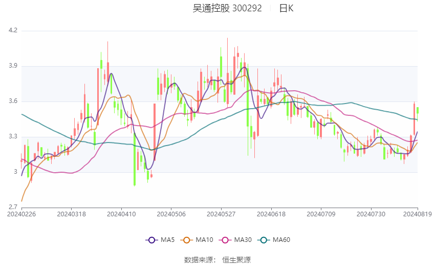Click the 20240618 date axis label
This screenshot has width=435, height=265.
pyautogui.click(x=271, y=214)
